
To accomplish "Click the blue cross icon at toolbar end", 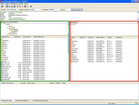I will pos(31,6).
